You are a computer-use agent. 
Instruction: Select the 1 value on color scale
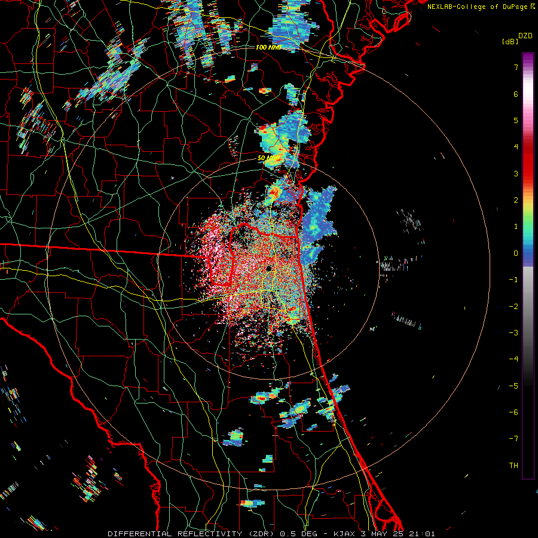[516, 227]
